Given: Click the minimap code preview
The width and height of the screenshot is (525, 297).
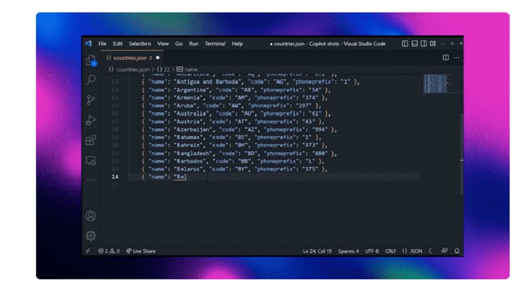Looking at the screenshot, I should (437, 84).
